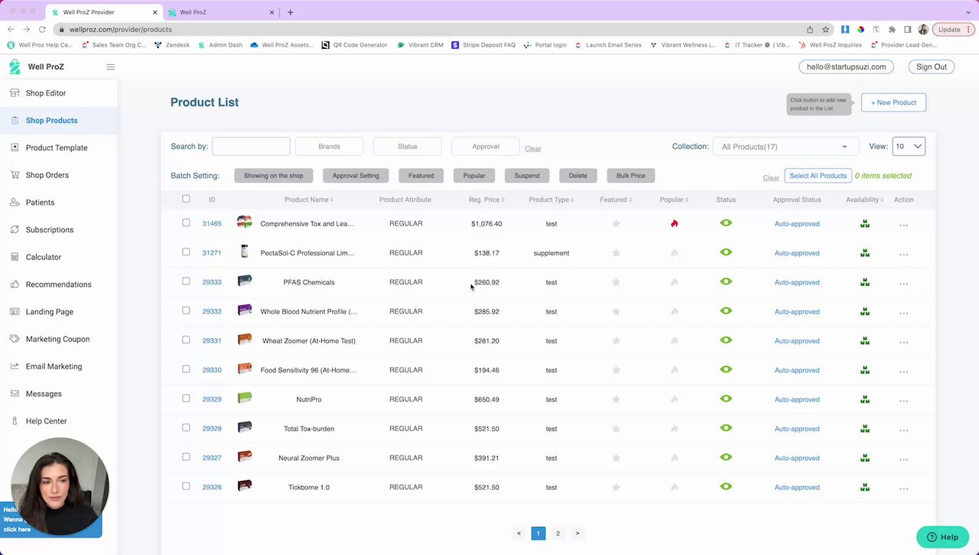The image size is (979, 555).
Task: Open action menu dots for product 31465
Action: pos(903,225)
